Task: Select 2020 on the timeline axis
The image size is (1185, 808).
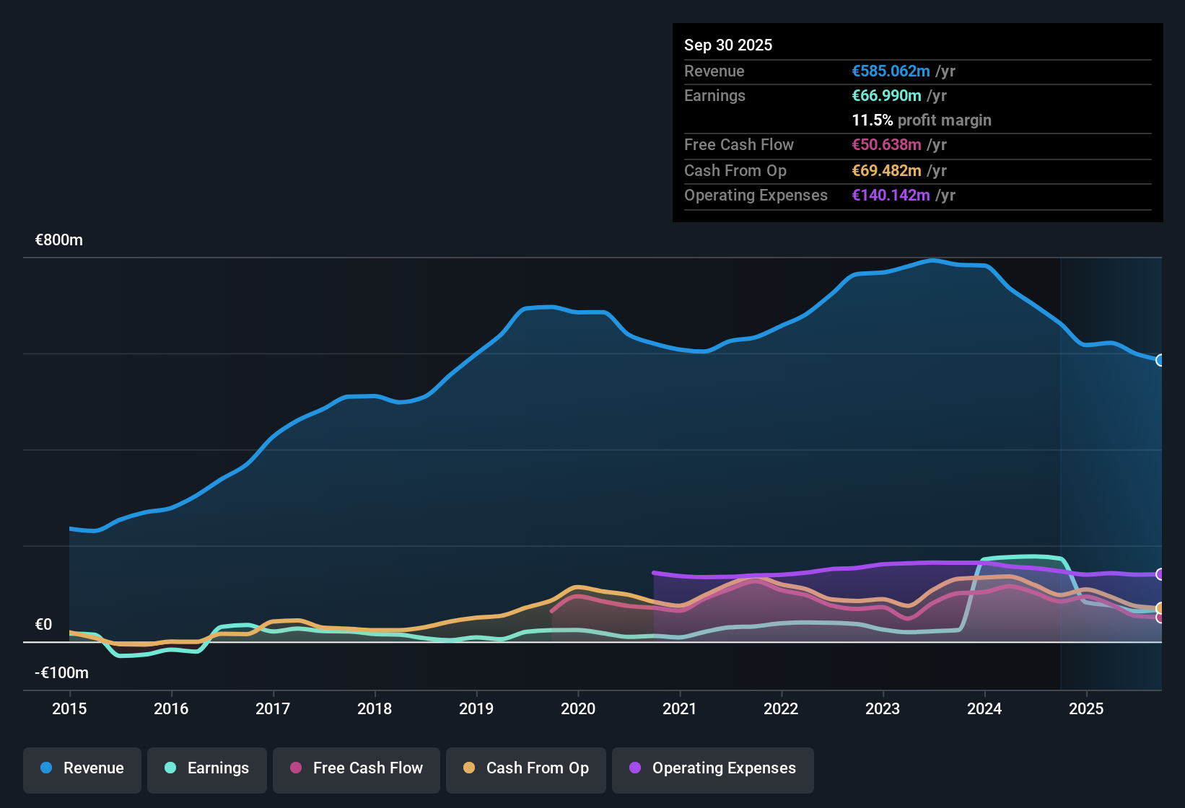Action: point(578,709)
